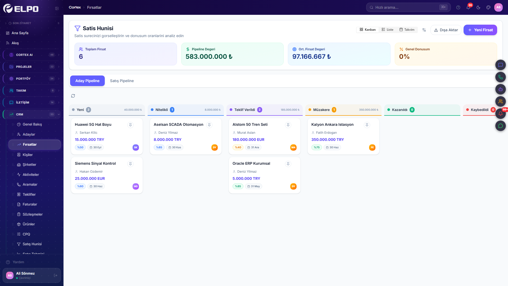Open notifications bell with 20 badge
The height and width of the screenshot is (286, 508).
point(468,7)
